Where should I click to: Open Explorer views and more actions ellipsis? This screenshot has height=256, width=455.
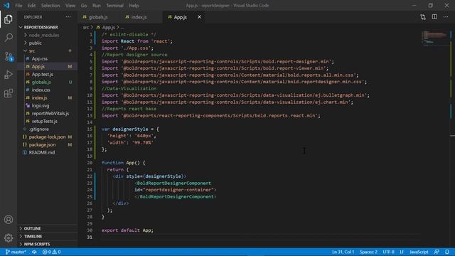click(x=68, y=17)
